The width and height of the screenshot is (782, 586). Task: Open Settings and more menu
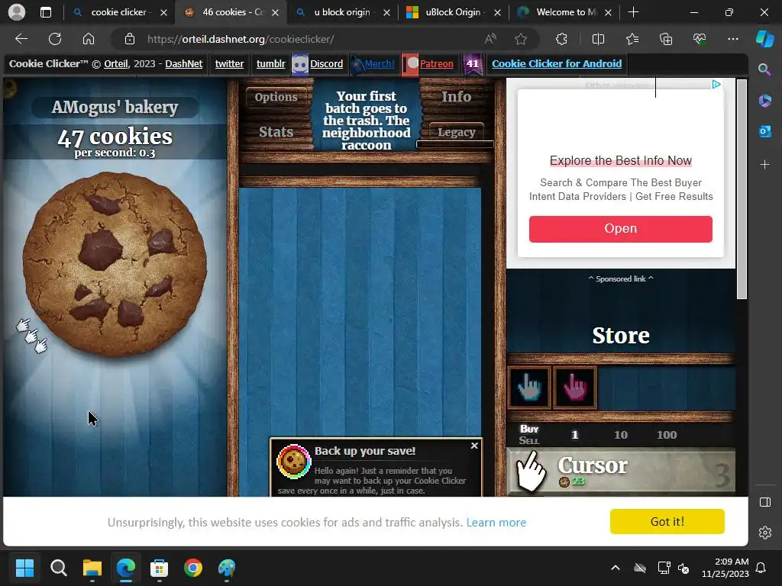(x=733, y=39)
